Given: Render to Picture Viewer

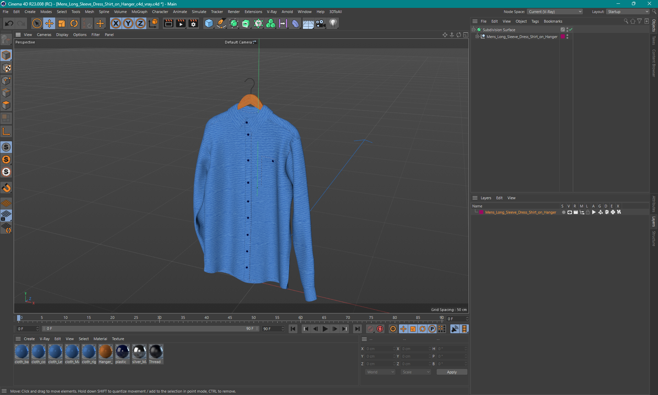Looking at the screenshot, I should tap(181, 23).
